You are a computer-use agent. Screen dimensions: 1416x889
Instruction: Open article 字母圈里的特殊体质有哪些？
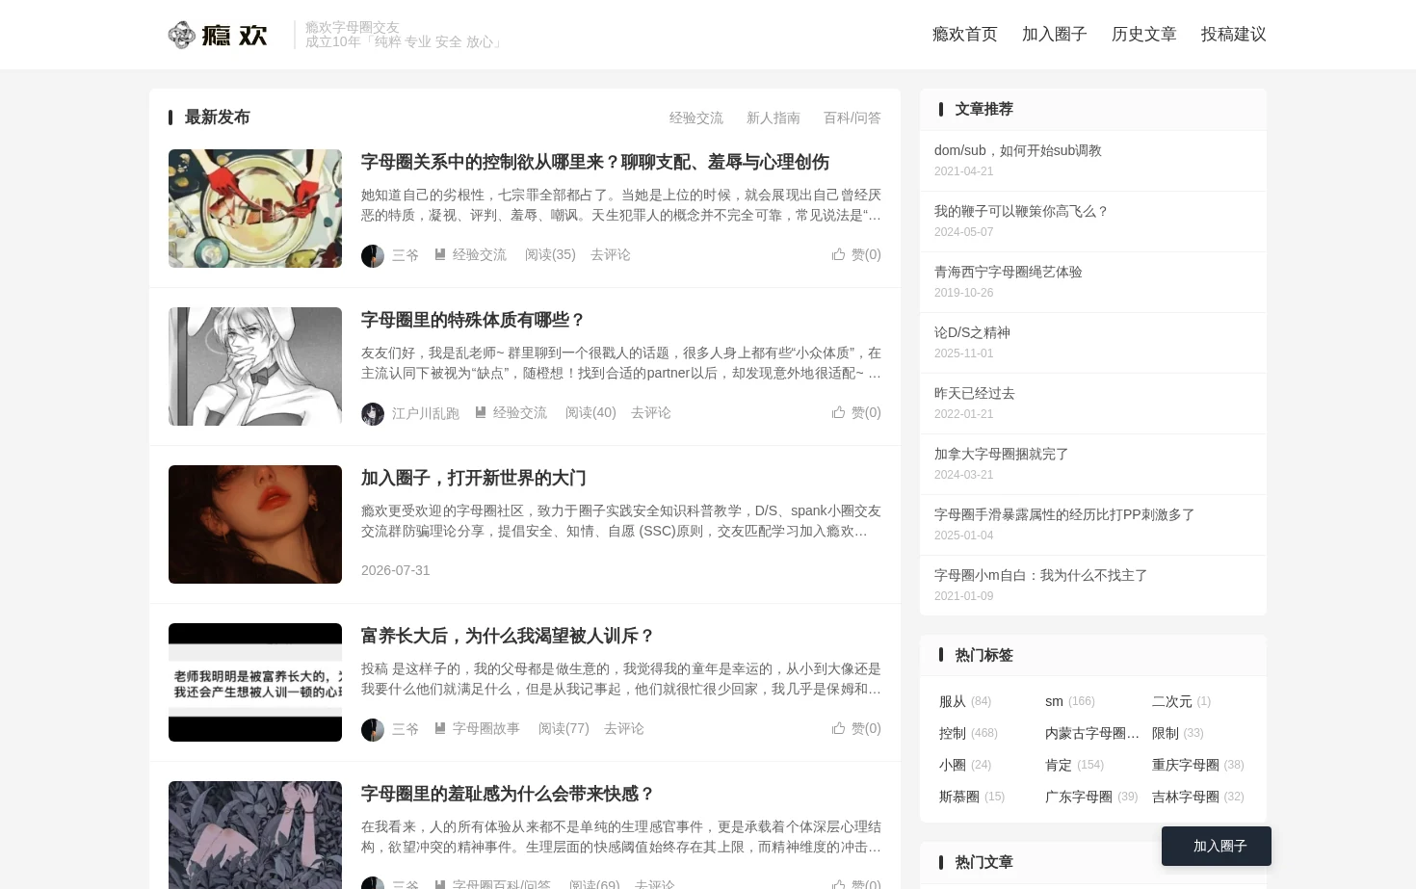tap(473, 320)
